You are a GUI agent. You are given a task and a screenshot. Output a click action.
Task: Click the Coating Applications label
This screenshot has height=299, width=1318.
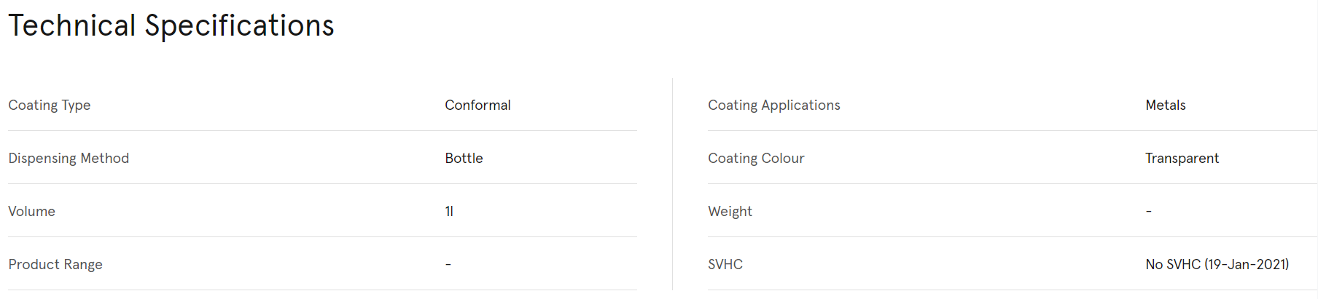pos(773,105)
